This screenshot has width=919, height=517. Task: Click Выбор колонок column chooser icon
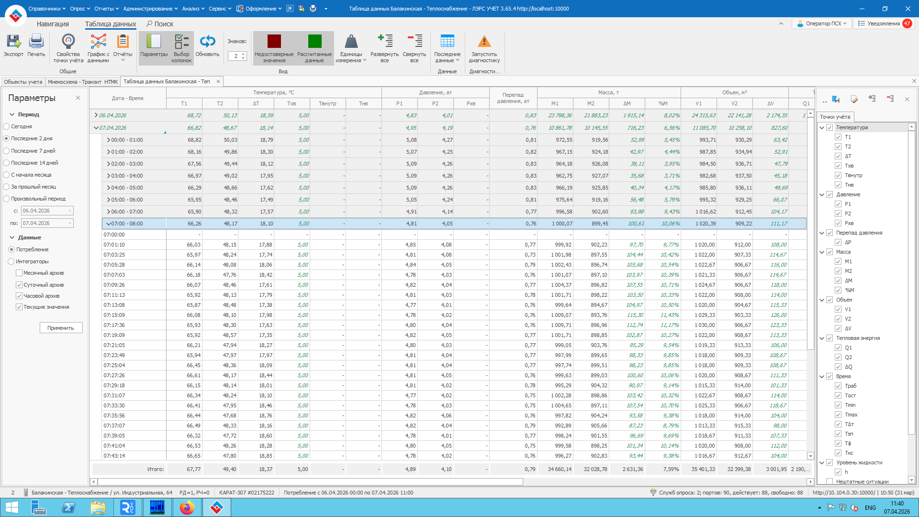click(x=181, y=42)
